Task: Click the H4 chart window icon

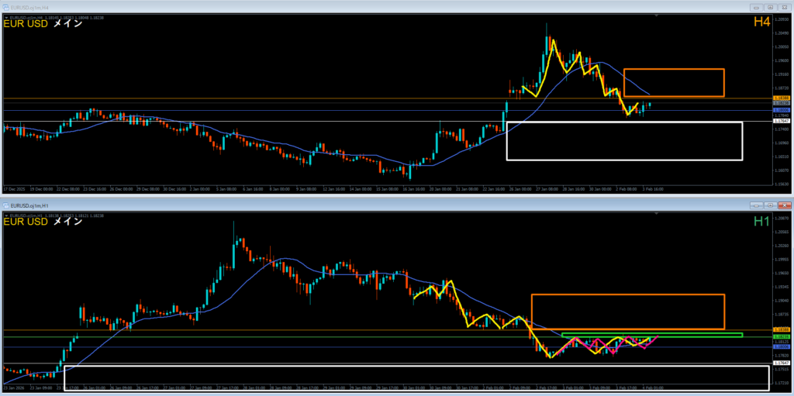Action: 6,7
